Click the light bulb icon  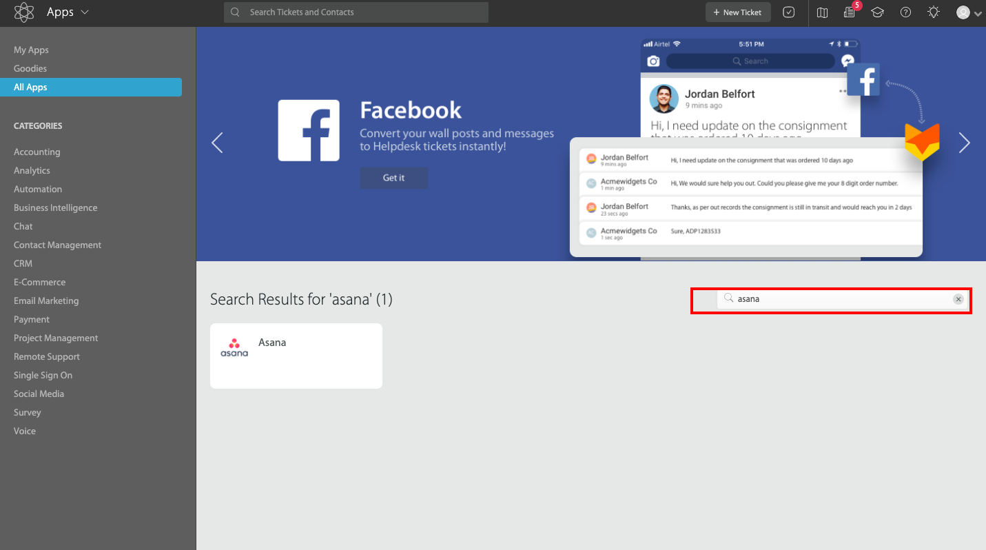934,12
